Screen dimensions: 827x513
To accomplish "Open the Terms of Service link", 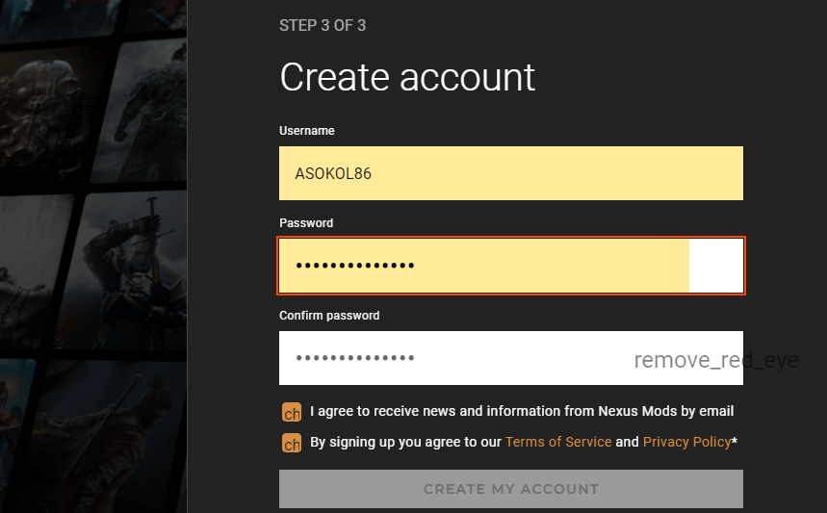I will pyautogui.click(x=557, y=442).
